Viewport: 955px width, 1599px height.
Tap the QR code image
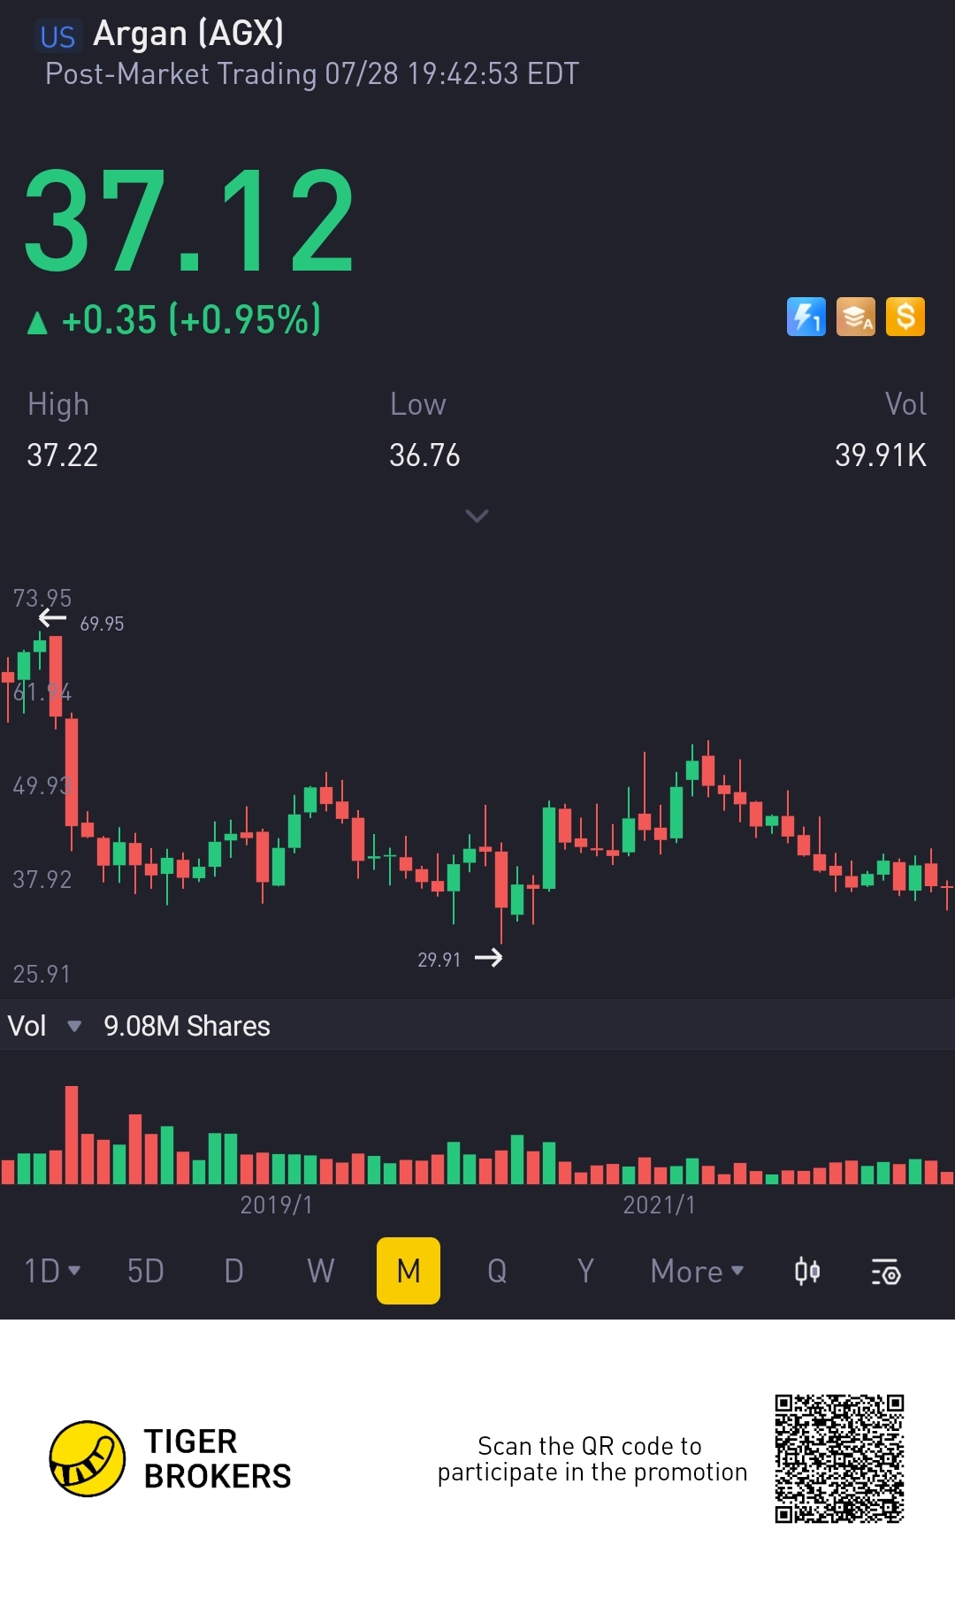(839, 1459)
